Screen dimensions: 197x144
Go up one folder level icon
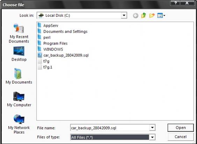pyautogui.click(x=144, y=15)
